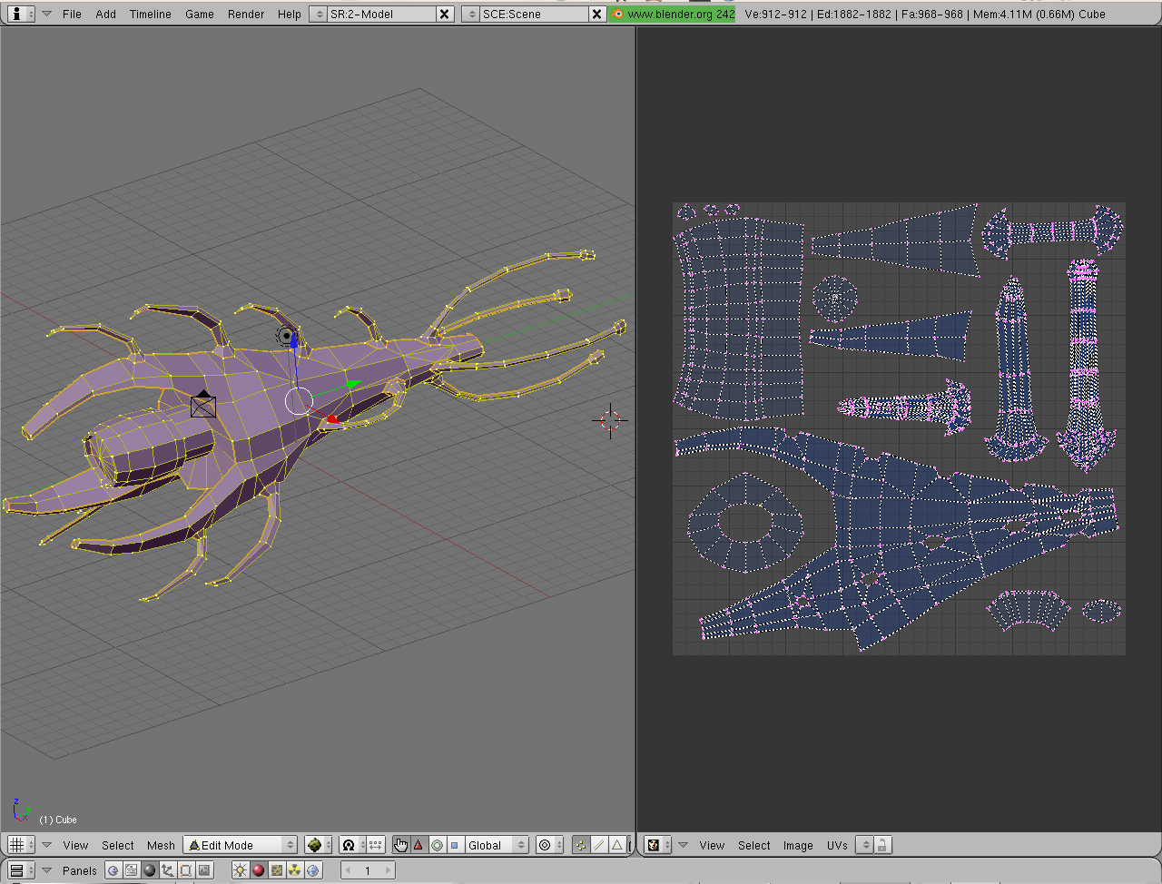Select the translate manipulator triangle icon

pyautogui.click(x=419, y=845)
